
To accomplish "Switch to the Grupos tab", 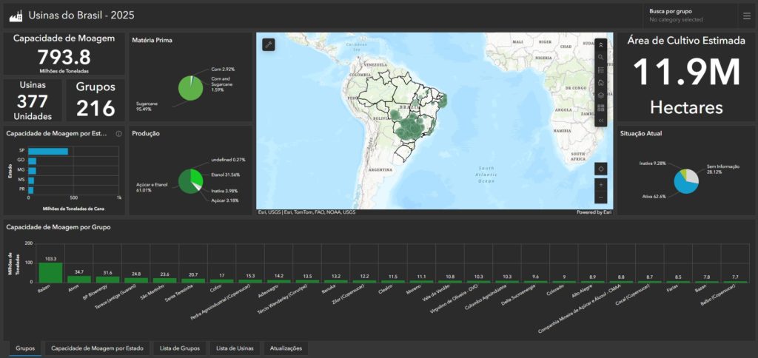I will 25,348.
